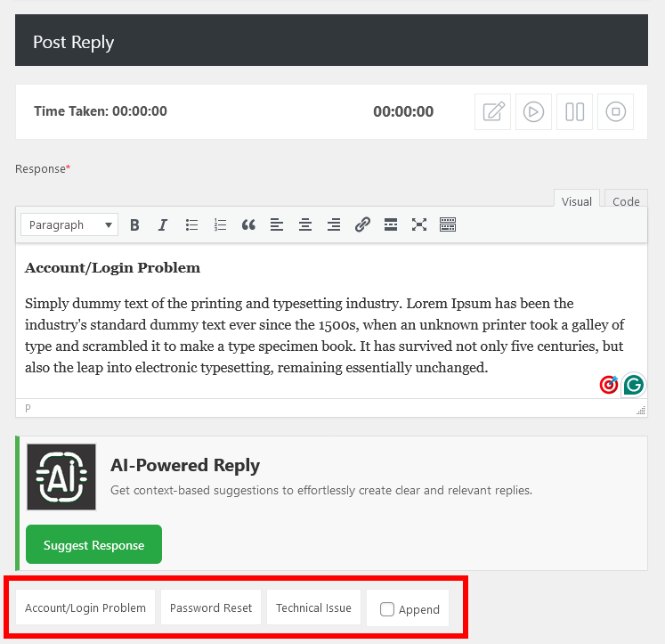The height and width of the screenshot is (644, 665).
Task: Open the Paragraph format dropdown
Action: point(69,225)
